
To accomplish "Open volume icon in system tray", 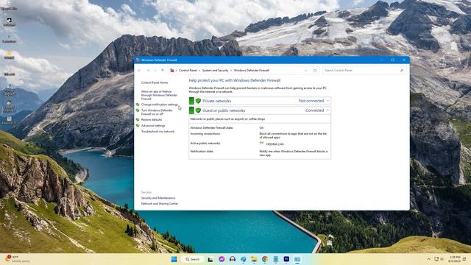I will pyautogui.click(x=442, y=259).
